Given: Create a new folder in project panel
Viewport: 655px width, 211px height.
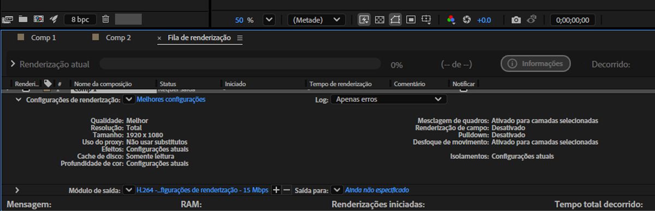Looking at the screenshot, I should [x=23, y=19].
